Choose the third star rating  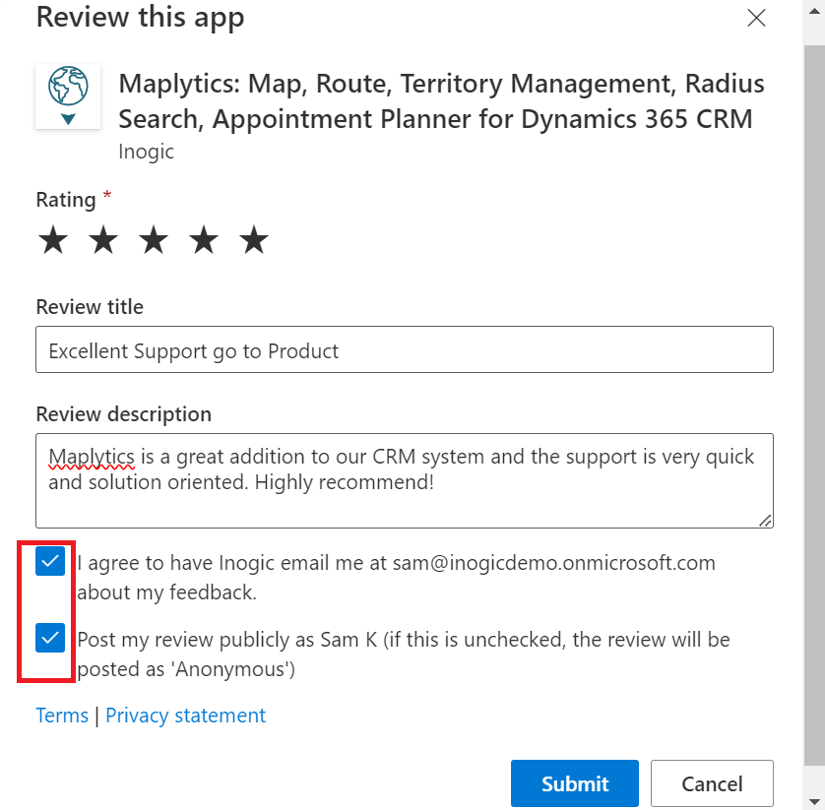coord(154,240)
